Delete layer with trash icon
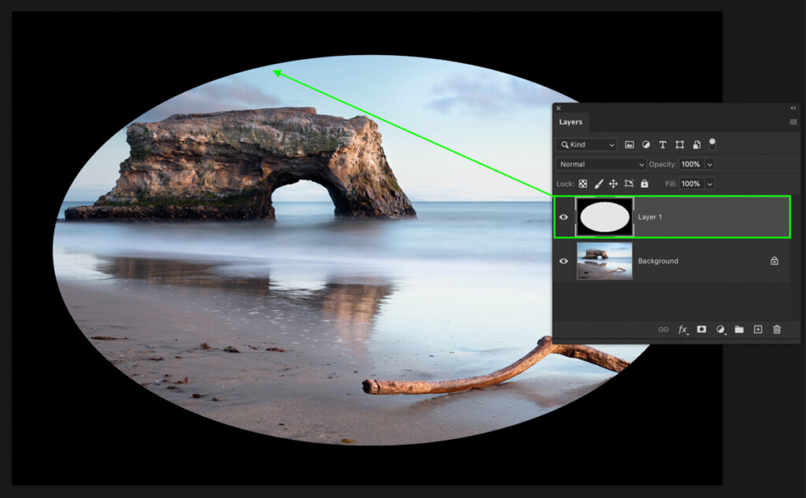806x498 pixels. tap(777, 330)
